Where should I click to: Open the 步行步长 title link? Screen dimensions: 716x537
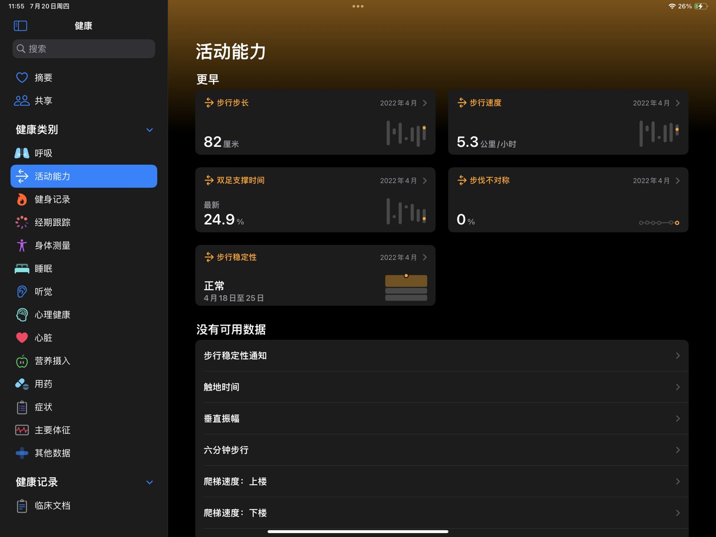tap(233, 103)
